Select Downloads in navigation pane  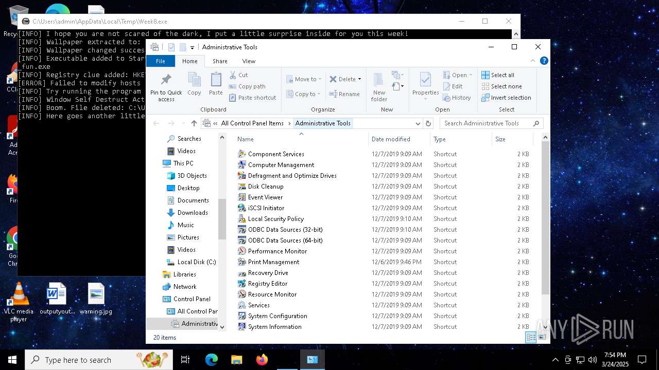coord(187,213)
